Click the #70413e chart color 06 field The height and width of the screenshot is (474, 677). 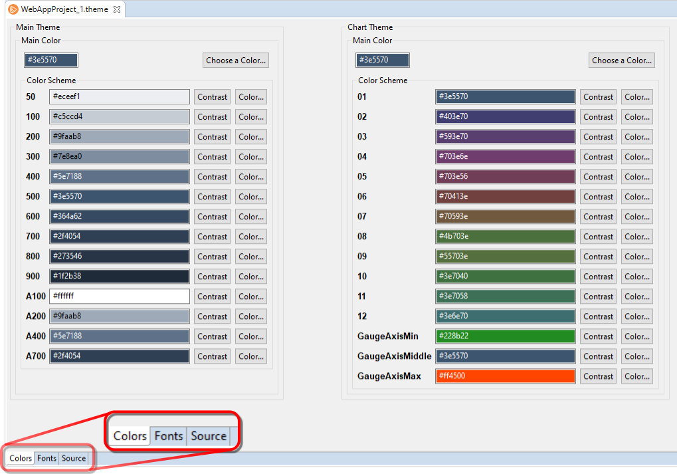[505, 197]
